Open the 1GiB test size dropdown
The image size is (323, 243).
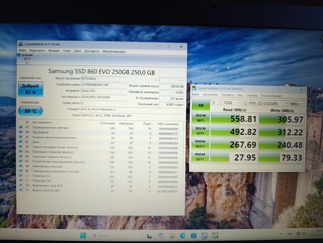(232, 103)
